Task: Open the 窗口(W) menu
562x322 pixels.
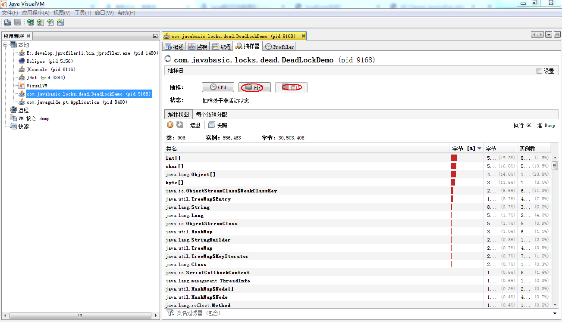Action: [x=104, y=13]
